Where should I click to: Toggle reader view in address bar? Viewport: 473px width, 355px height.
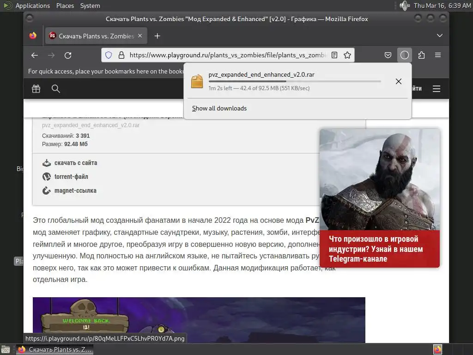point(334,55)
